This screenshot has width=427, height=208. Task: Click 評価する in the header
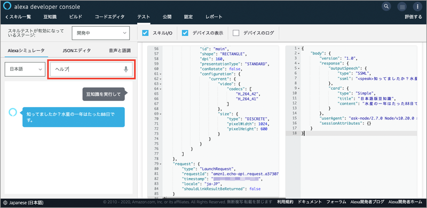pyautogui.click(x=413, y=17)
